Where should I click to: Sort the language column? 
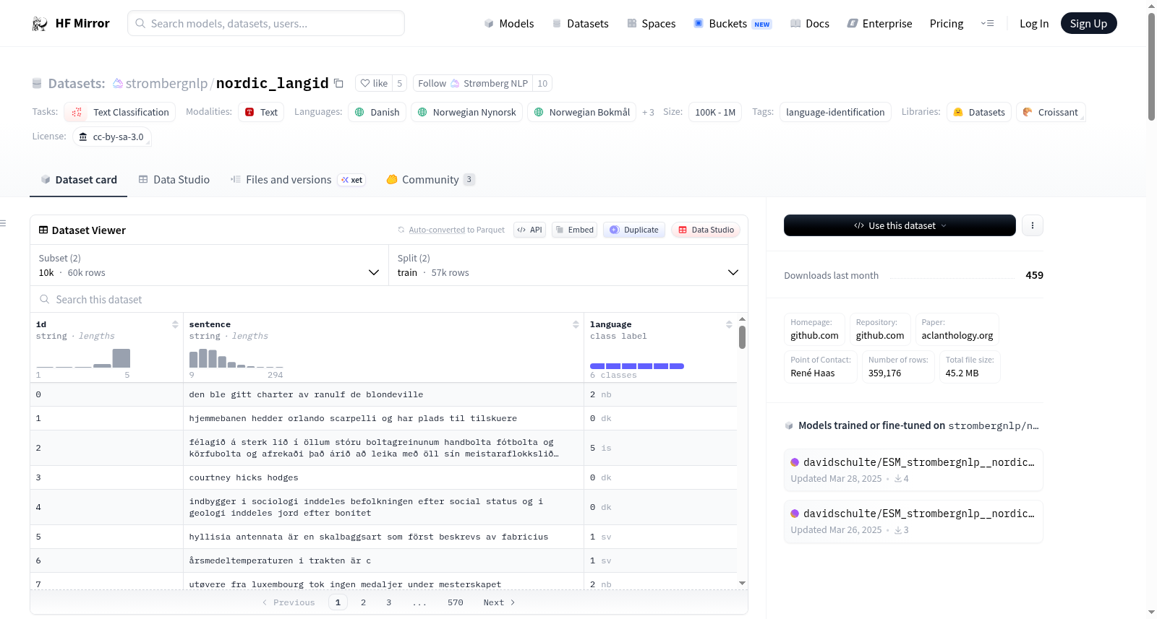click(x=729, y=324)
